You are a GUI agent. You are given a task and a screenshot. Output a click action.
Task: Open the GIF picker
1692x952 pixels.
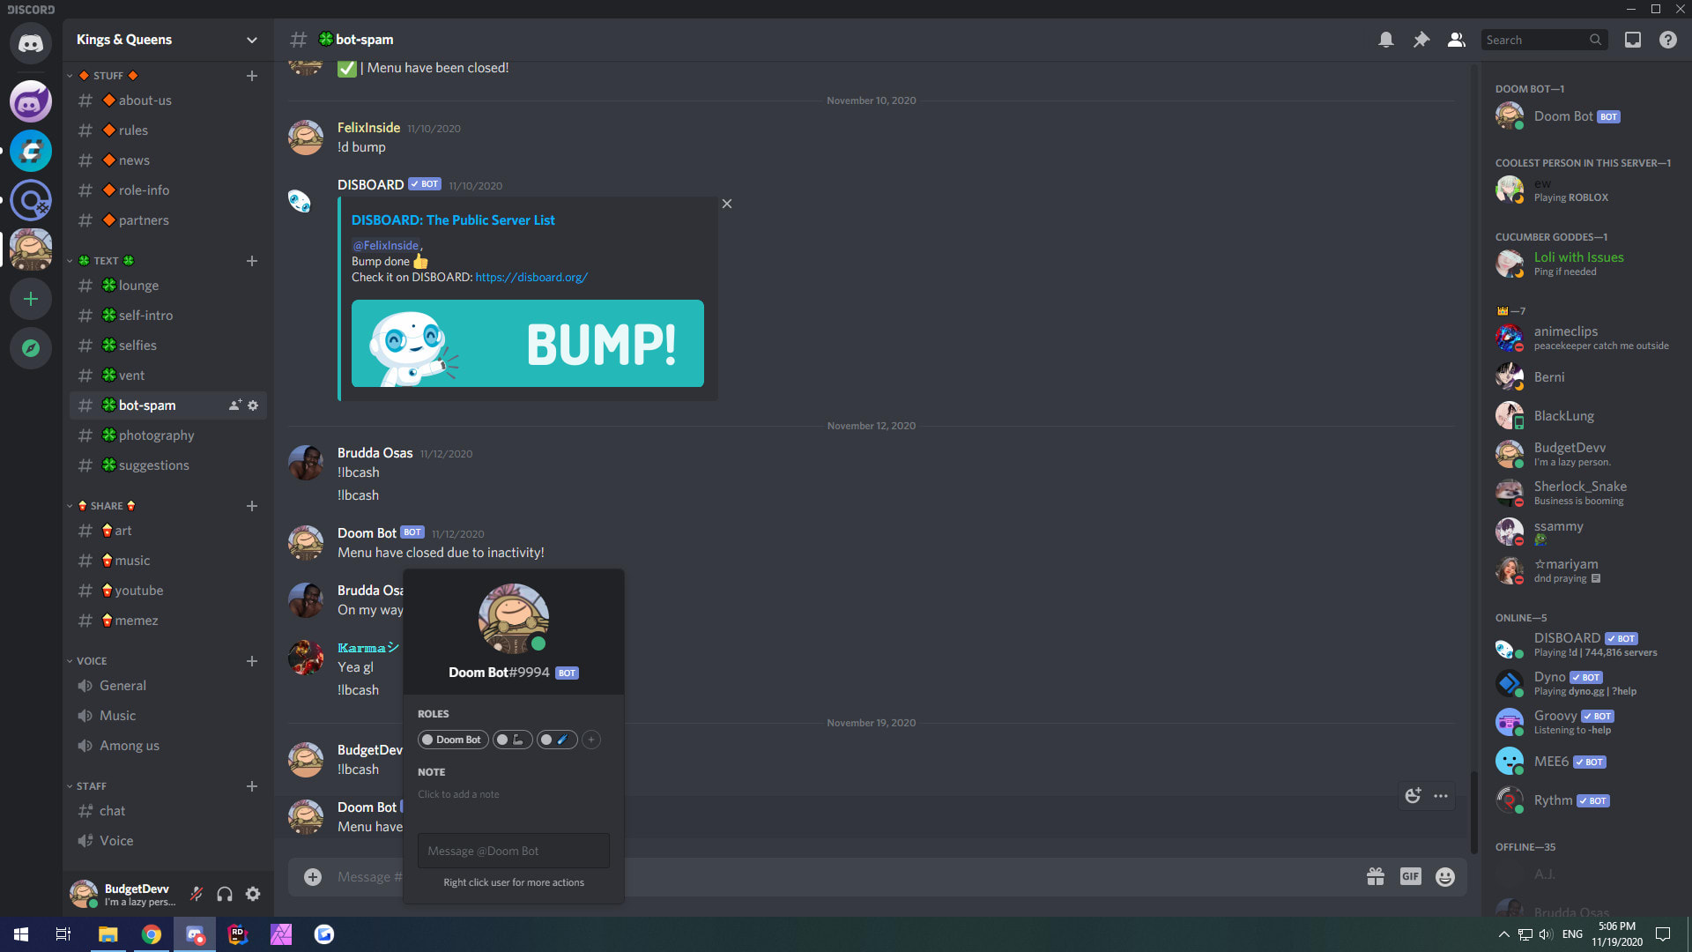tap(1410, 876)
